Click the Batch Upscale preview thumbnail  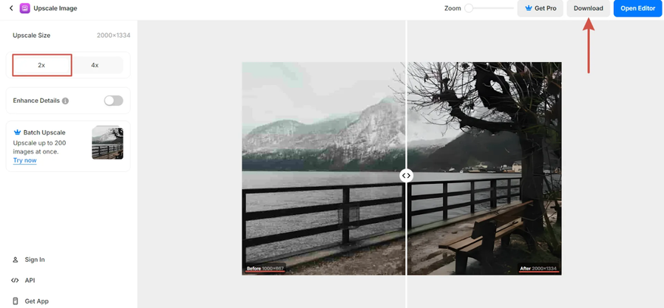(108, 142)
